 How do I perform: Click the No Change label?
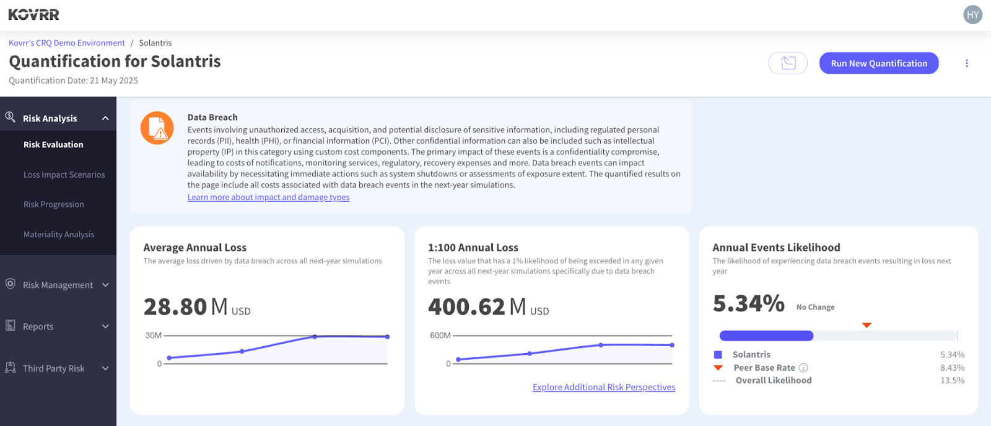815,307
